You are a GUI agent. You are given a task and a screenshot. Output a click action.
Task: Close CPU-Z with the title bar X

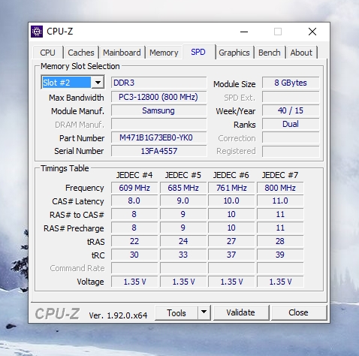312,32
